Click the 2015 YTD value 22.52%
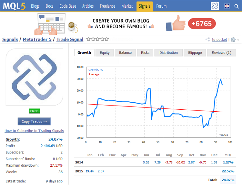The width and height of the screenshot is (242, 185). 228,171
